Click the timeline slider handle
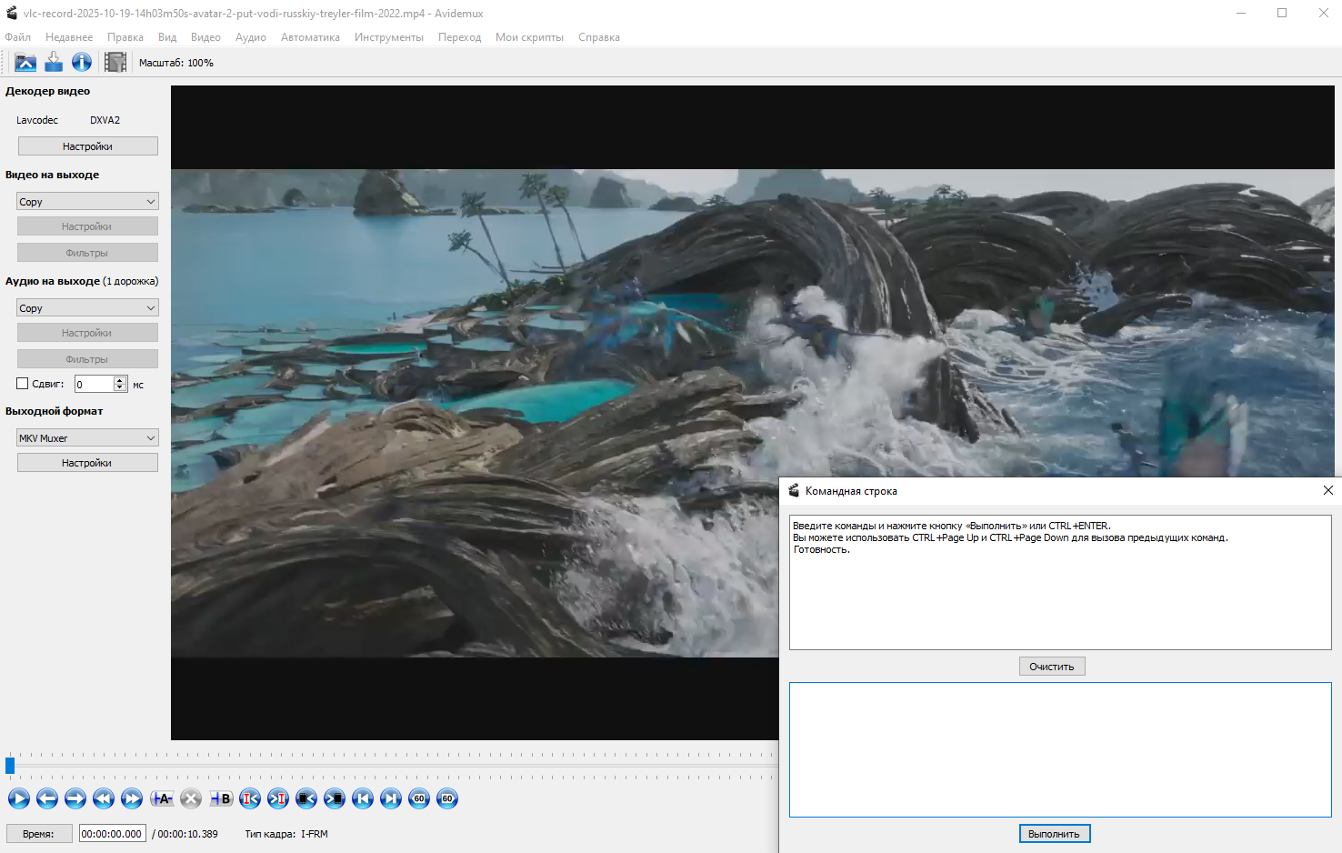1342x853 pixels. pos(10,765)
